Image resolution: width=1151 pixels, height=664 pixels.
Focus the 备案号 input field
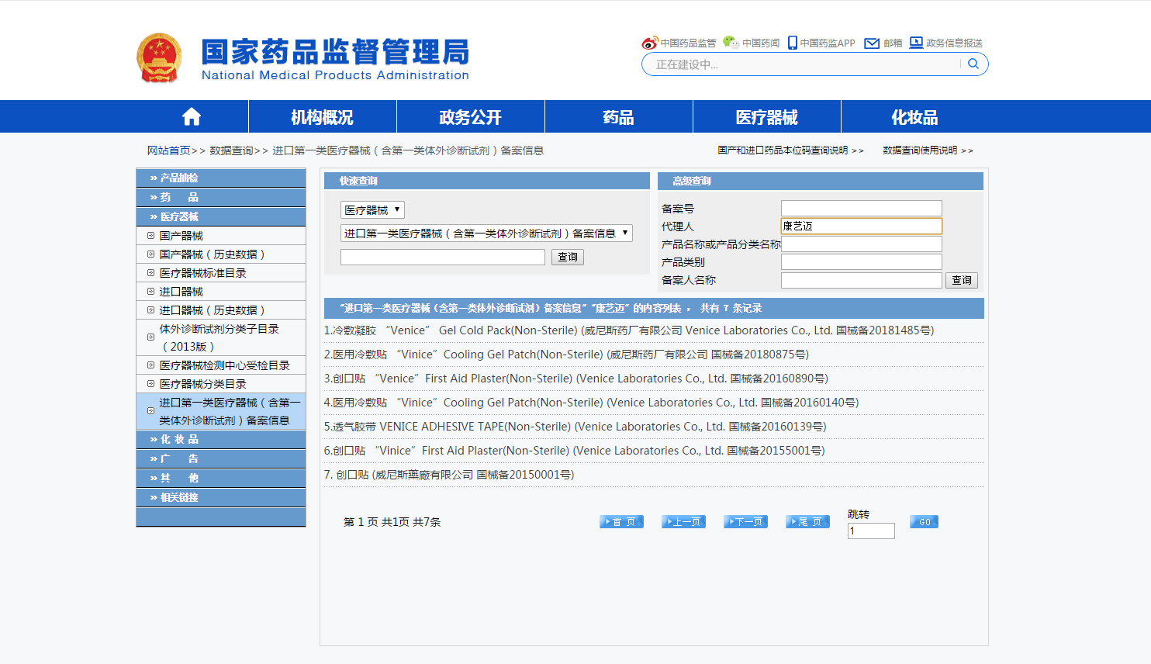click(x=862, y=208)
